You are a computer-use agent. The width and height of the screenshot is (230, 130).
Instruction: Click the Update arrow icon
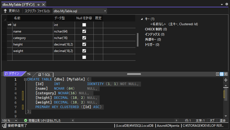pyautogui.click(x=5, y=11)
